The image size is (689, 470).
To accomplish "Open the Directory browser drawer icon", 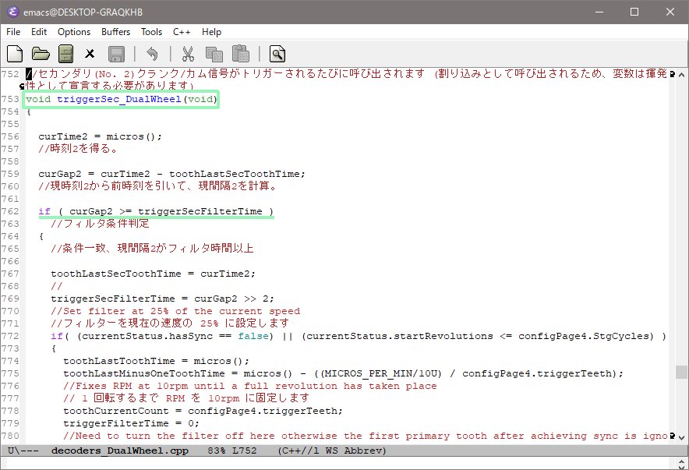I will coord(66,54).
